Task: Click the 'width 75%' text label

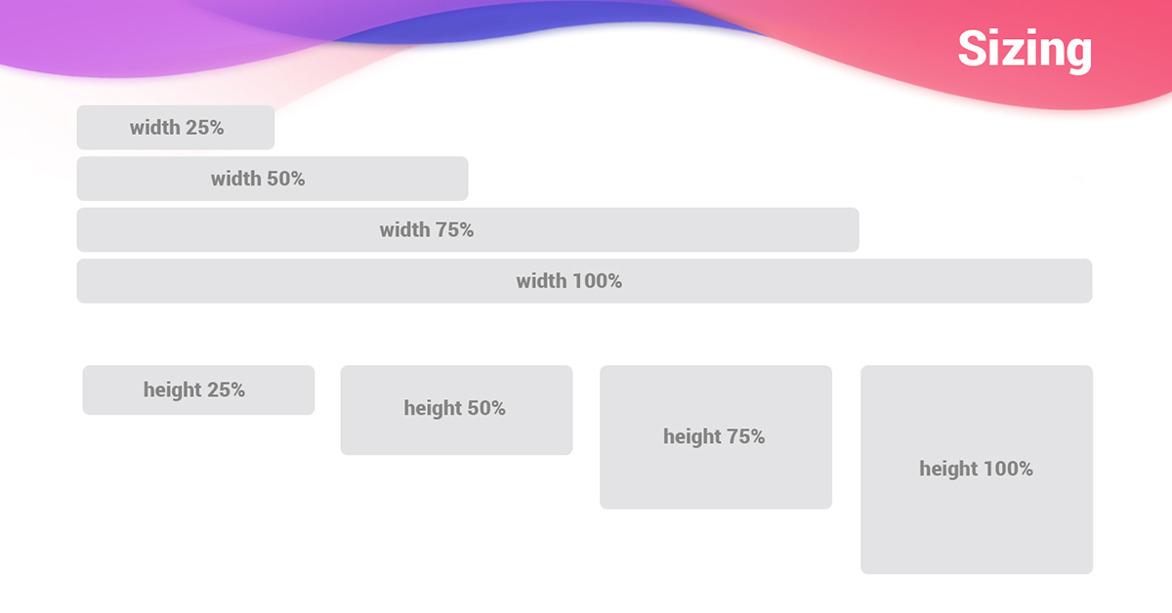Action: (x=427, y=229)
